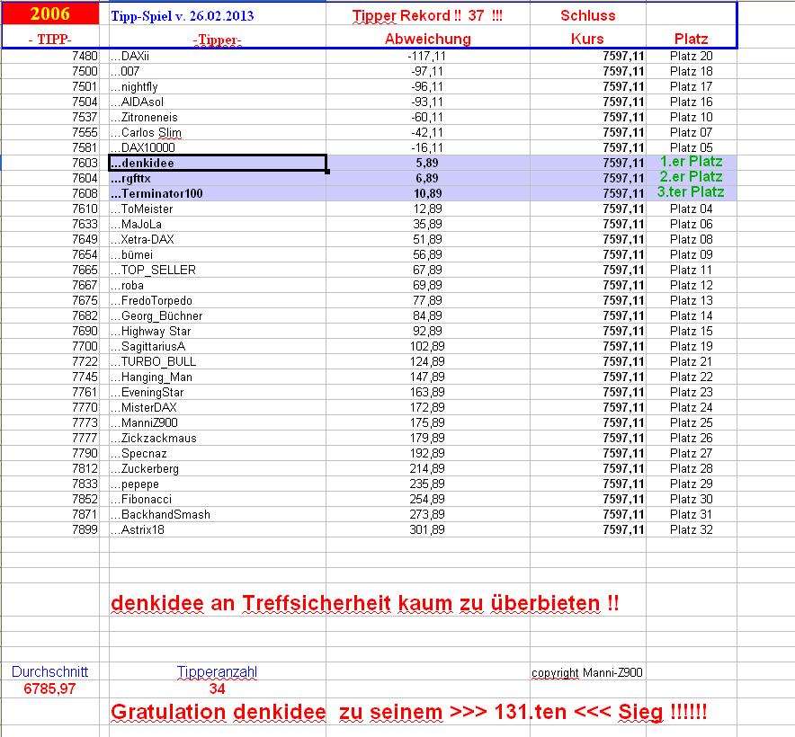Select the 'Durchschnitt' label
795x737 pixels.
pyautogui.click(x=49, y=671)
